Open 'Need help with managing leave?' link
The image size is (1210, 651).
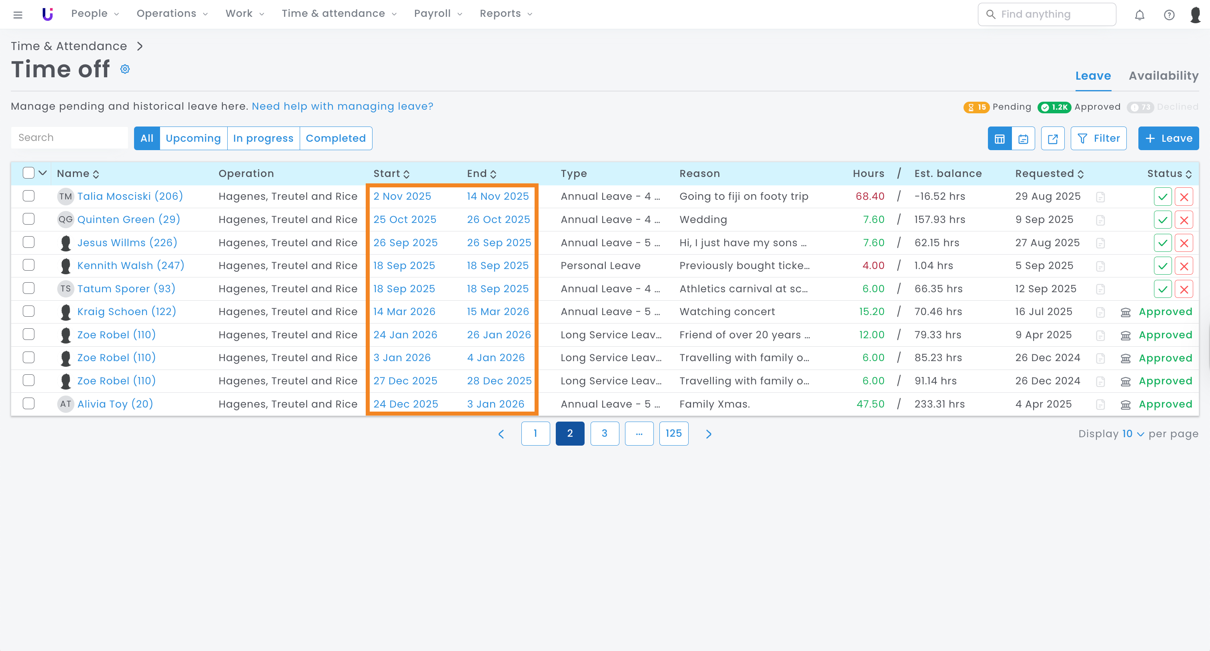[343, 106]
